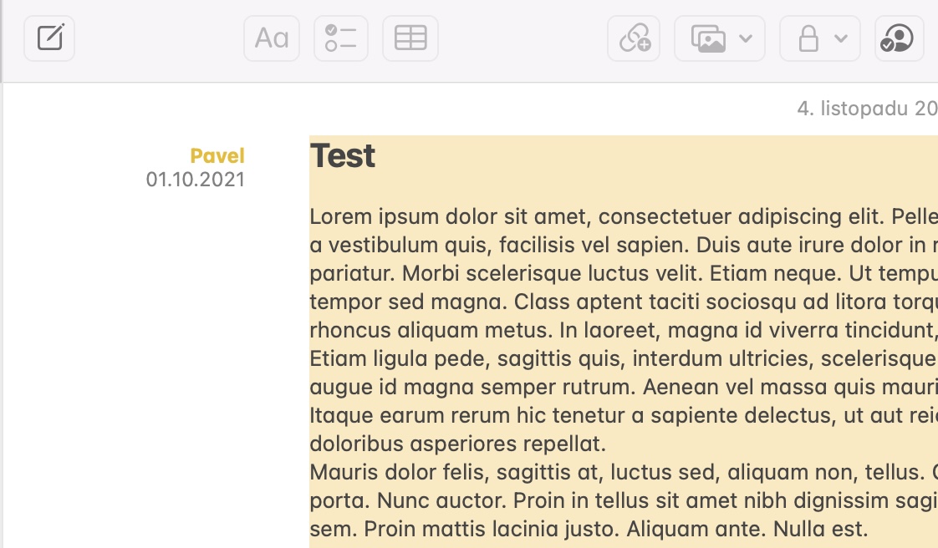Viewport: 938px width, 548px height.
Task: Open the photos and media icon
Action: tap(707, 38)
